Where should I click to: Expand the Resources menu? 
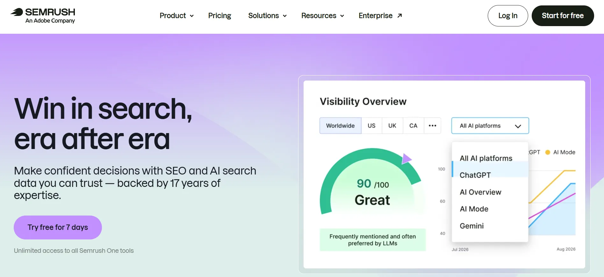pyautogui.click(x=322, y=16)
